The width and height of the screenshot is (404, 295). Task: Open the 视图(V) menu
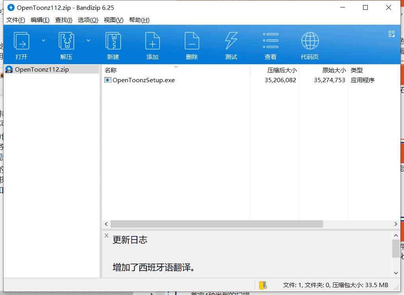(114, 20)
